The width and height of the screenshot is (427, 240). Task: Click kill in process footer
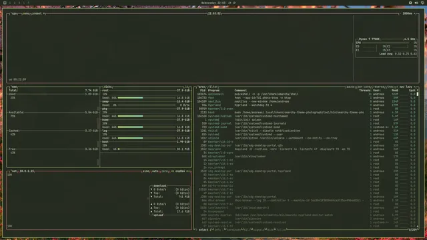pos(247,229)
